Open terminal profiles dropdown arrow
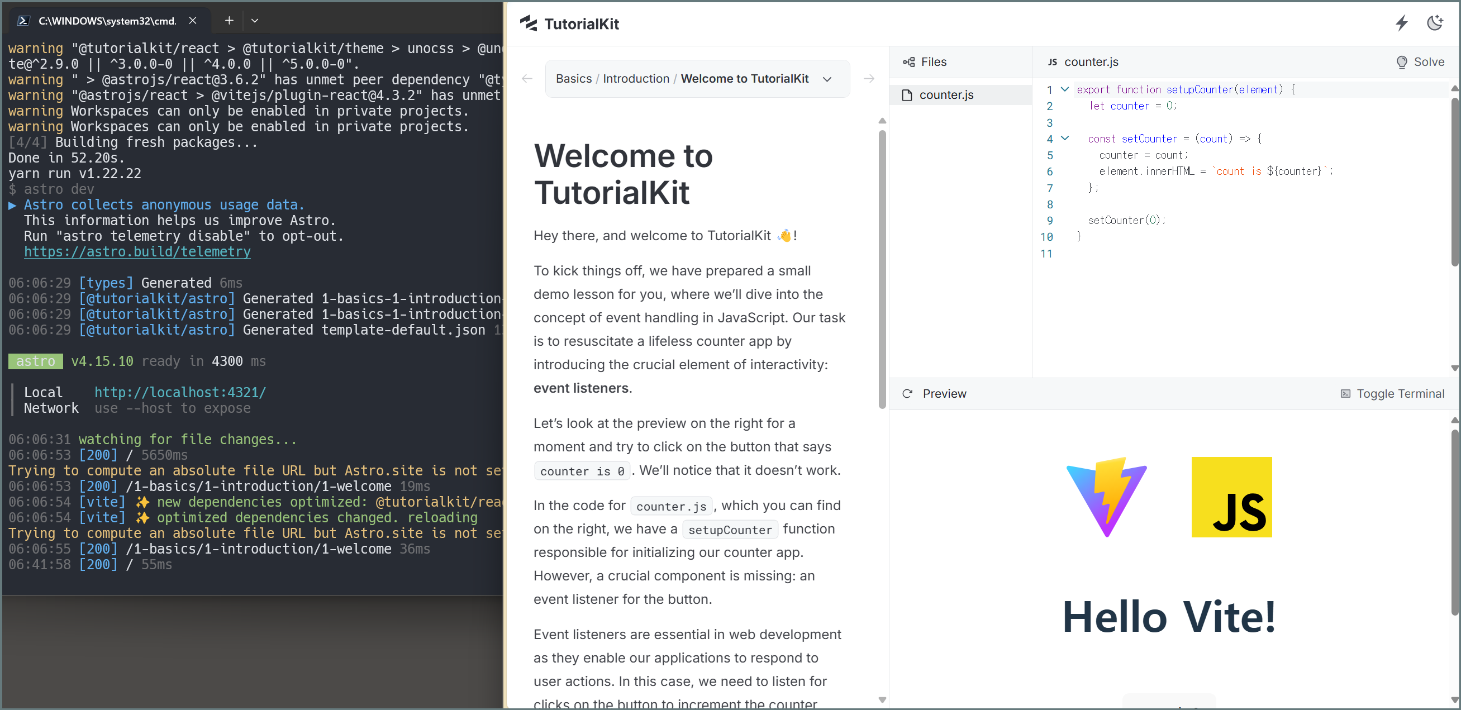Image resolution: width=1461 pixels, height=710 pixels. (255, 21)
